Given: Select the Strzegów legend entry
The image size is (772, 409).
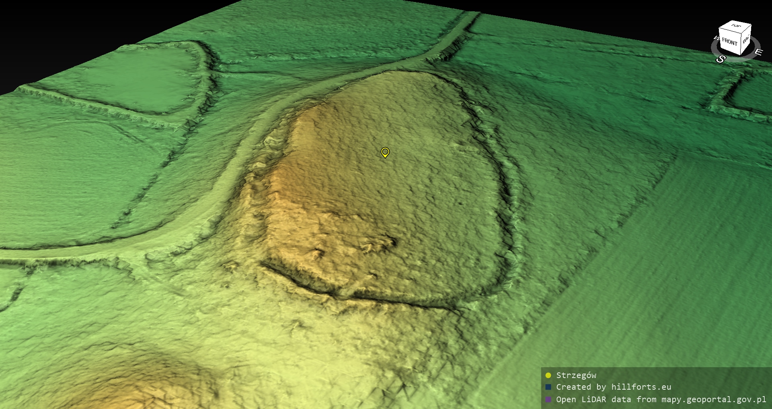Looking at the screenshot, I should (576, 375).
